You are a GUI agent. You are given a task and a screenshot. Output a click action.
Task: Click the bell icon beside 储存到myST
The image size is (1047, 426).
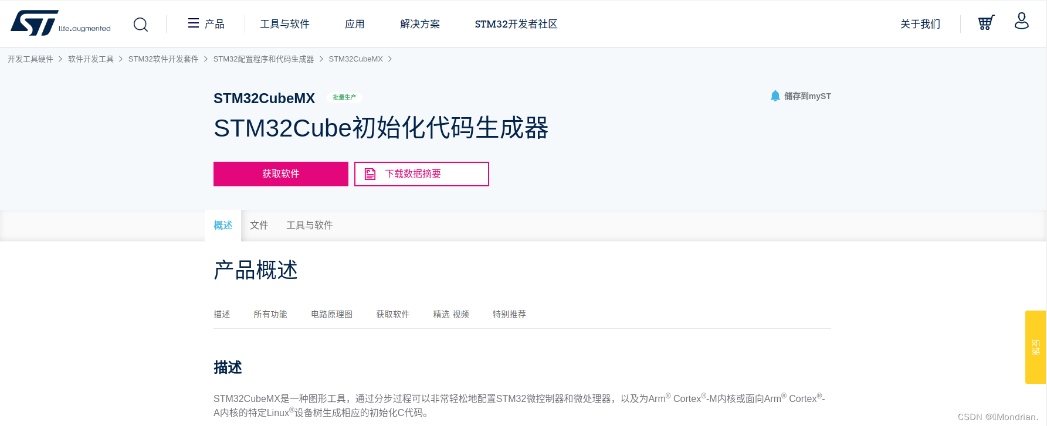[775, 96]
